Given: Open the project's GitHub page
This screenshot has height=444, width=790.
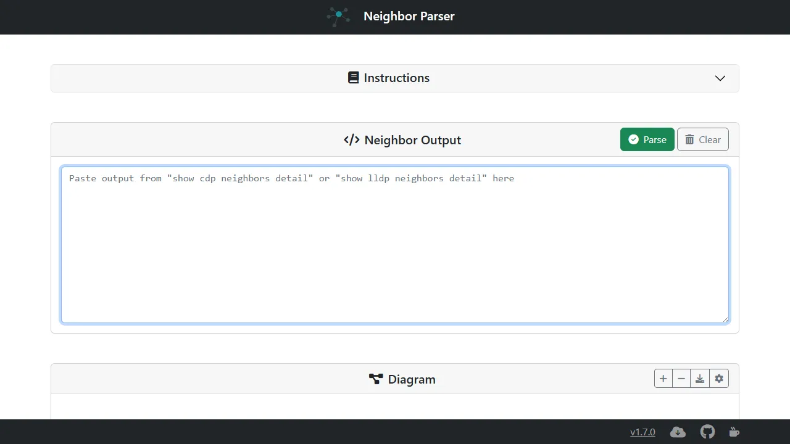Looking at the screenshot, I should [707, 432].
